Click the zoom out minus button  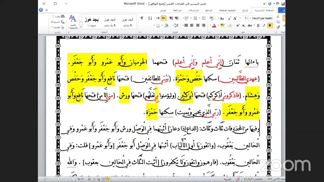[73, 179]
